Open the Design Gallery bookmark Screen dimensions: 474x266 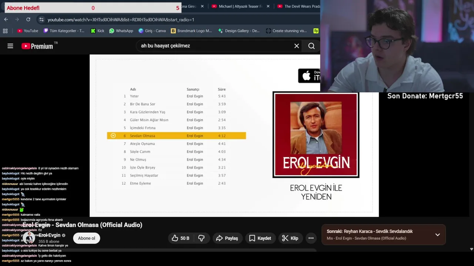pos(239,31)
